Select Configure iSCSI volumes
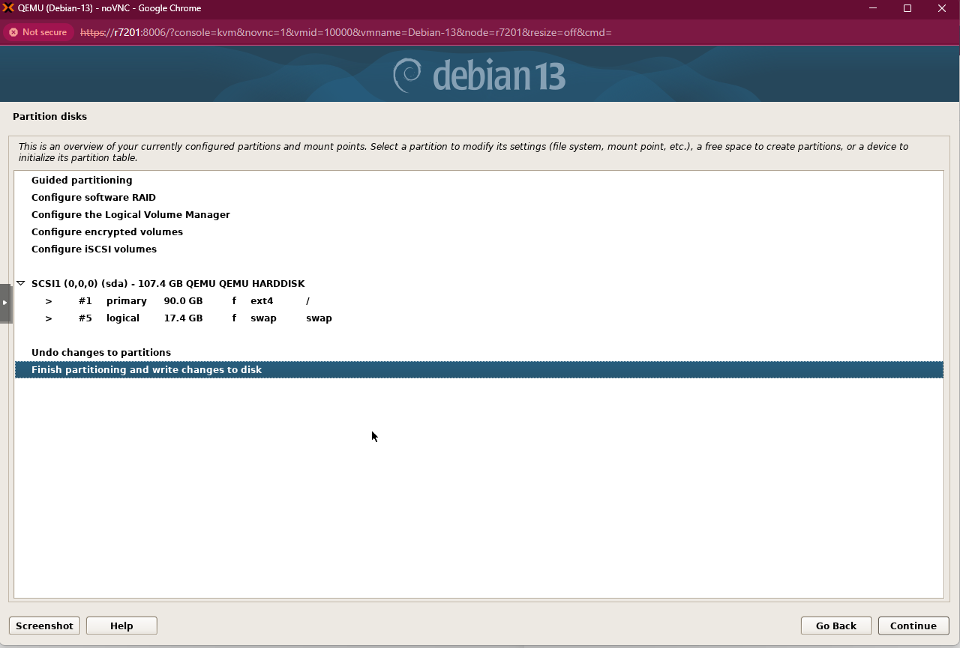Screen dimensions: 960x648 point(94,249)
